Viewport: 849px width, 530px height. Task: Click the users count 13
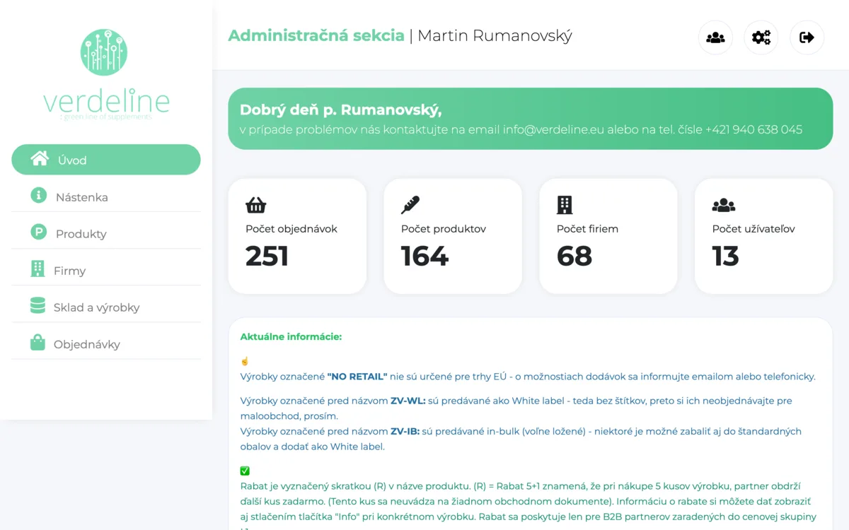click(726, 256)
